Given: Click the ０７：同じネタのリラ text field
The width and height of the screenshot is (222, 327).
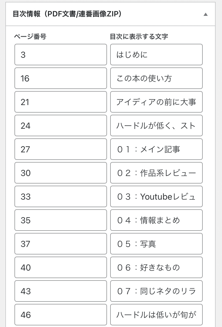Looking at the screenshot, I should (156, 291).
